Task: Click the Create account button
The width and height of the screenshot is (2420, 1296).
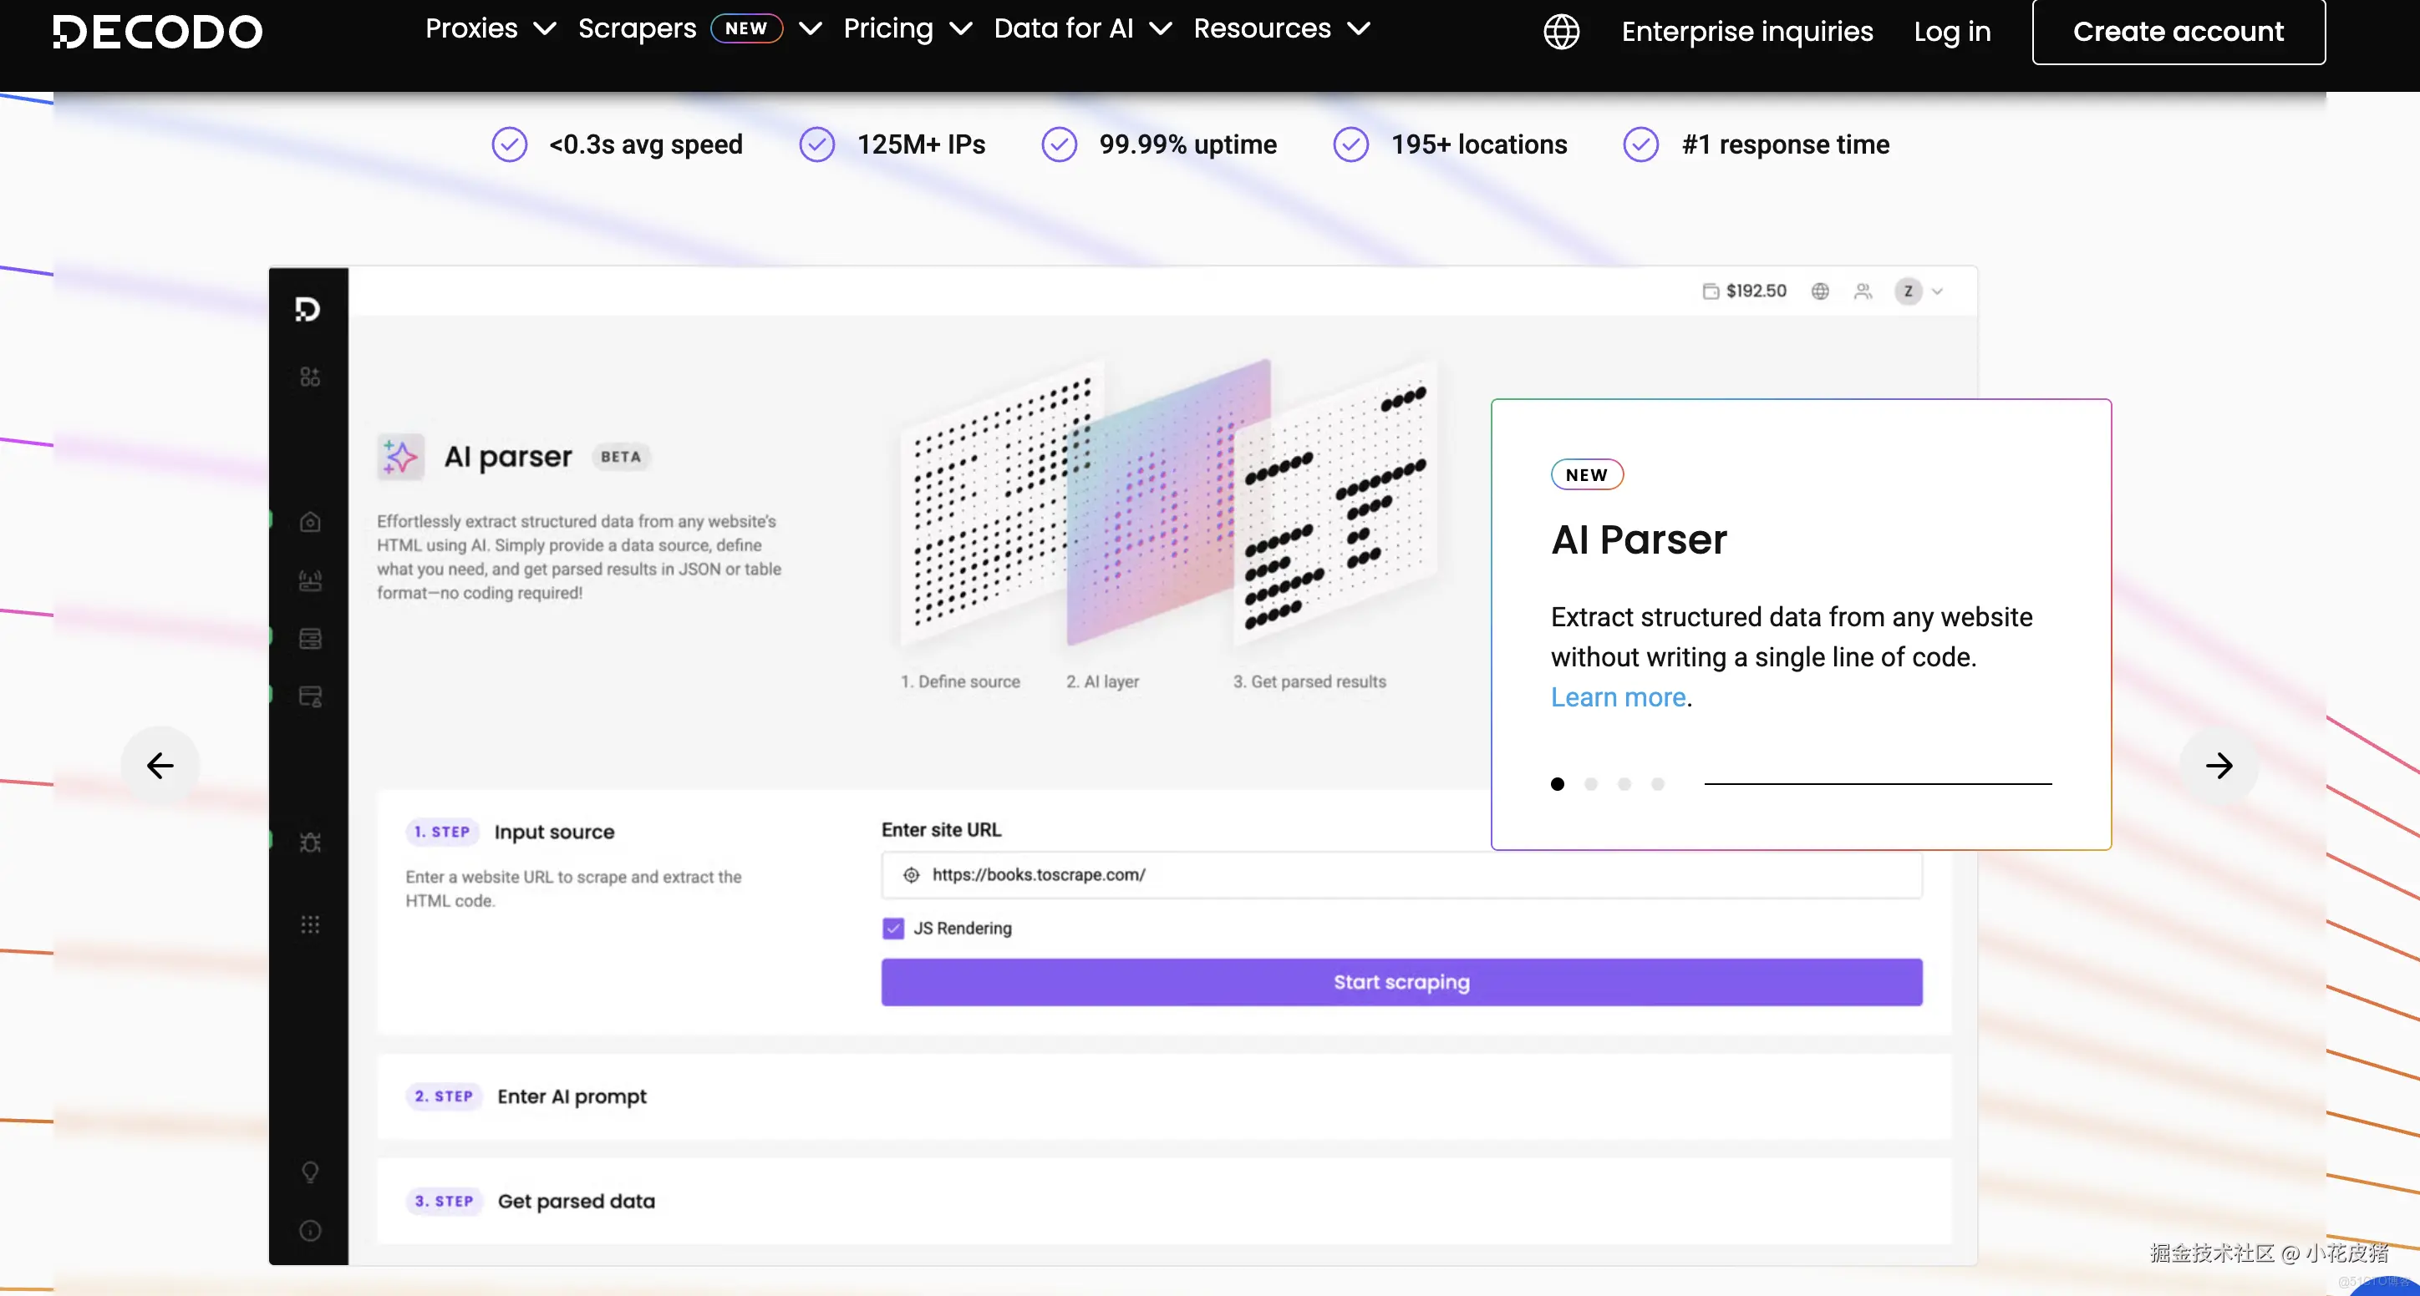Action: click(x=2178, y=32)
